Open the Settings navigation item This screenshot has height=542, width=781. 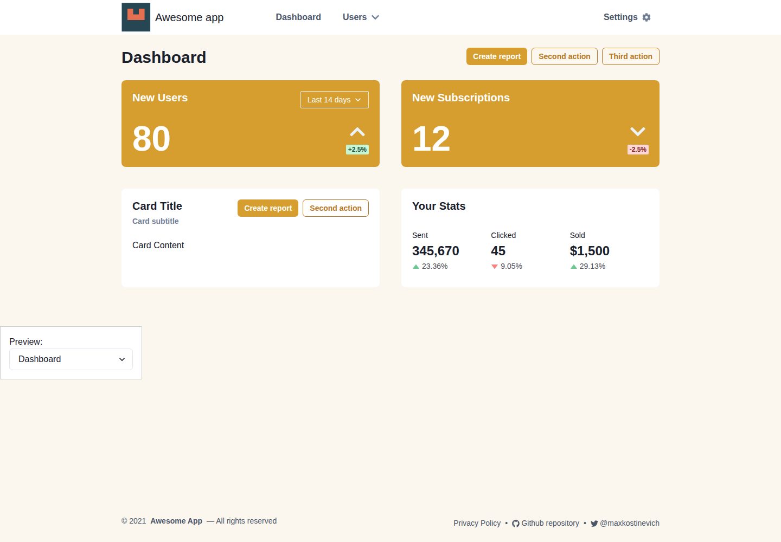(x=627, y=17)
